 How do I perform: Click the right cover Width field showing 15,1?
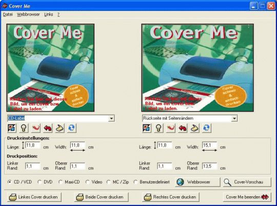[209, 145]
